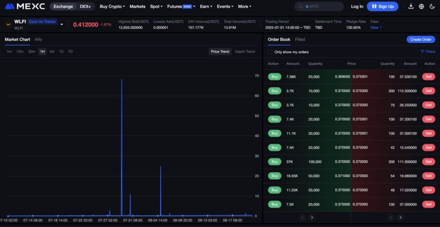Open the download app icon
Viewport: 440px width, 227px height.
pos(411,6)
